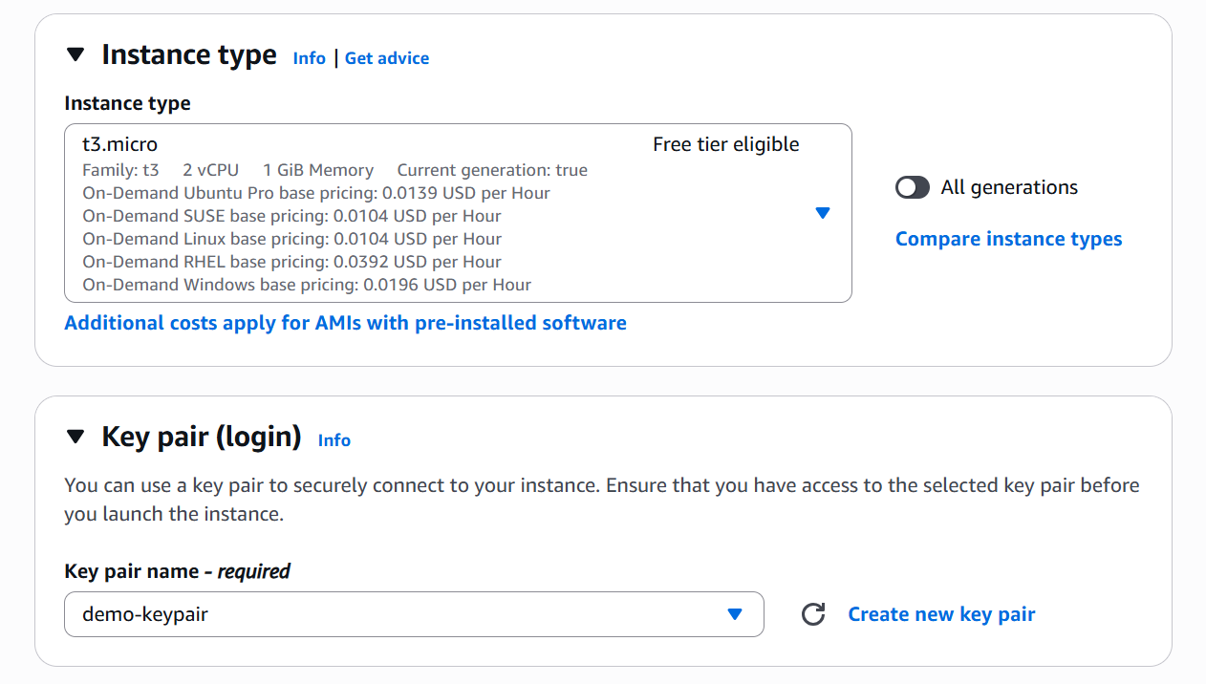Open the t3.micro instance type dropdown
Image resolution: width=1206 pixels, height=684 pixels.
coord(457,213)
